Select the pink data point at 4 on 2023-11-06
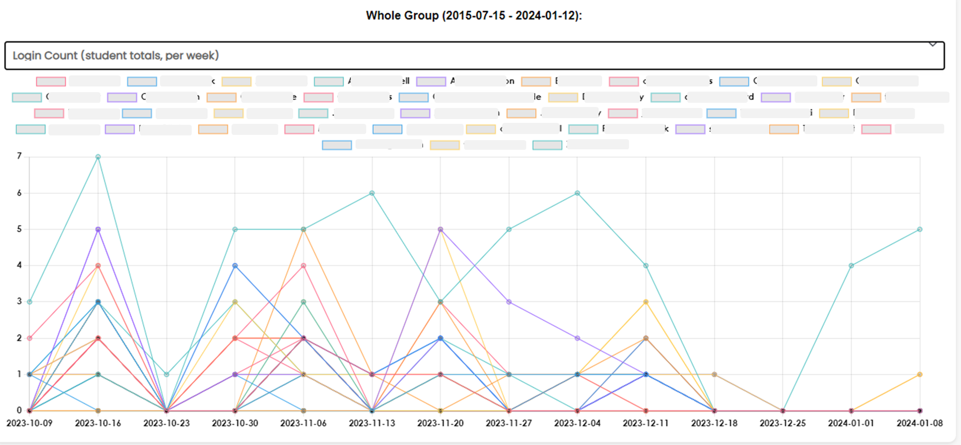 coord(303,266)
